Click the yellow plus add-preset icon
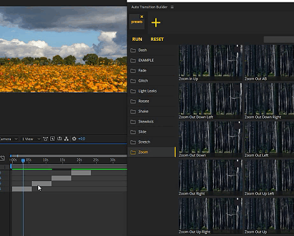The image size is (294, 236). point(156,22)
